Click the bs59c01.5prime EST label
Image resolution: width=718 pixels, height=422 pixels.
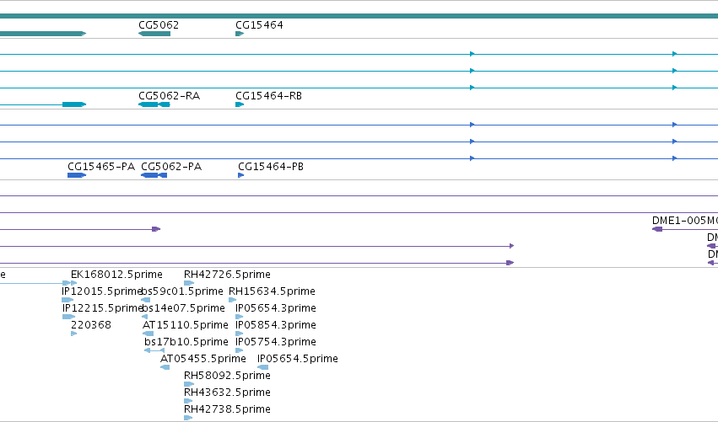(182, 291)
